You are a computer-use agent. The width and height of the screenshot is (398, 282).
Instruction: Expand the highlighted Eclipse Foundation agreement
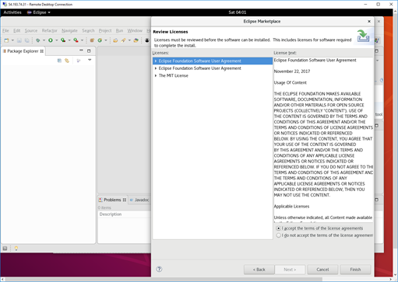click(x=156, y=61)
